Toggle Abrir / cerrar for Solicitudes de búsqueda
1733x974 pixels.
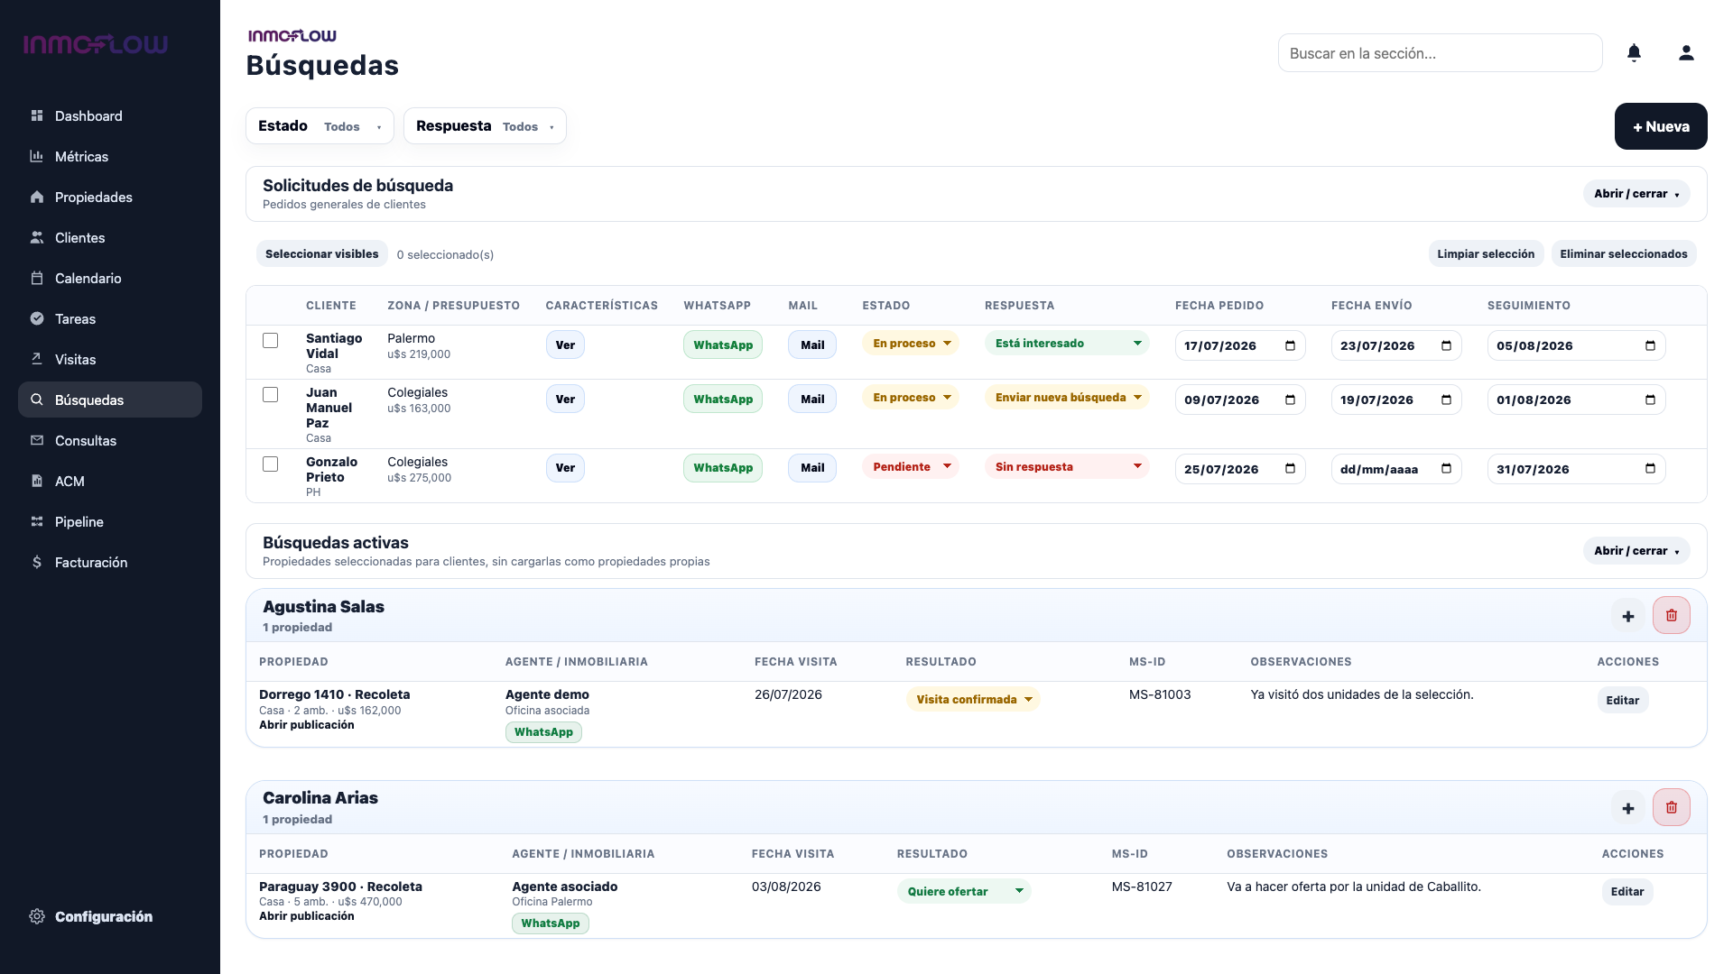(1636, 194)
